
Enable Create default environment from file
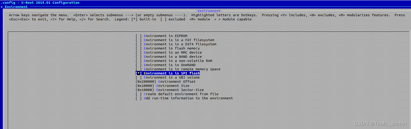point(177,94)
